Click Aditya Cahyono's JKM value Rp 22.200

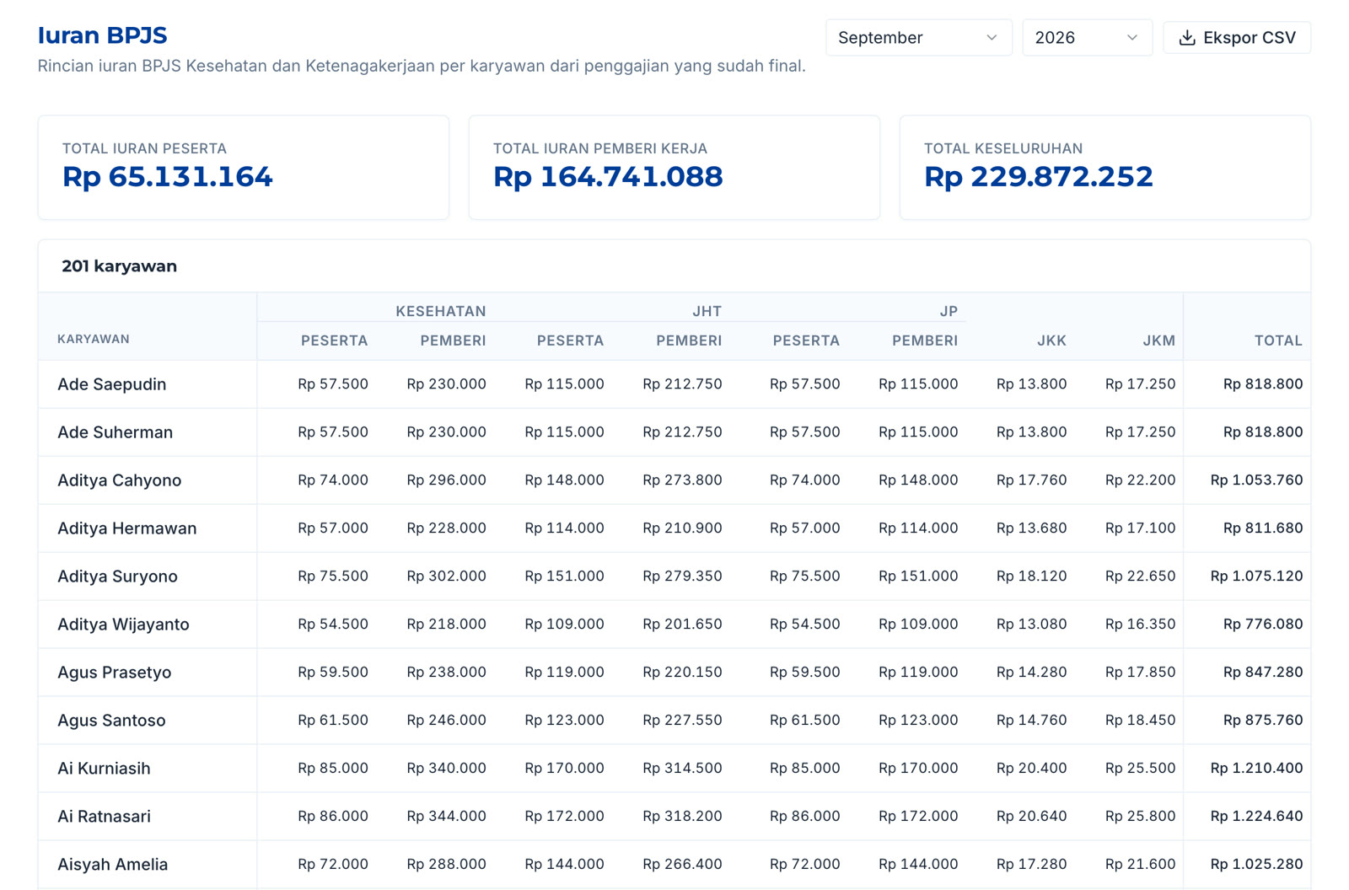pyautogui.click(x=1140, y=480)
